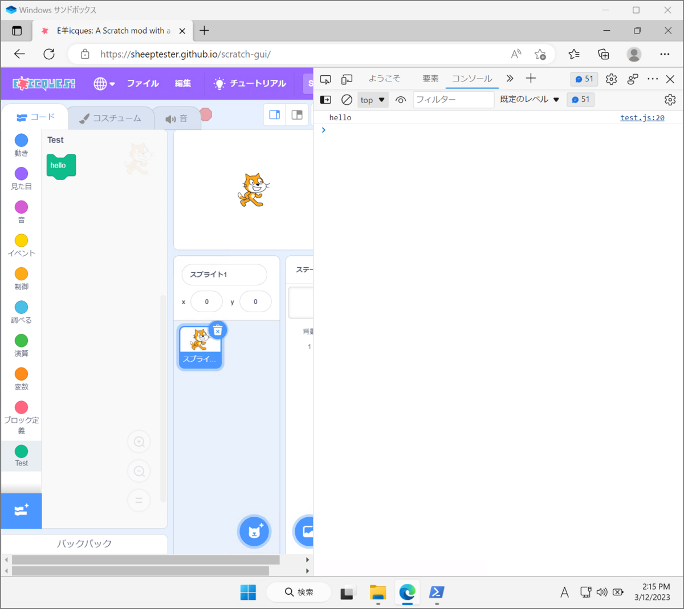The width and height of the screenshot is (684, 609).
Task: Clear the console
Action: [x=347, y=100]
